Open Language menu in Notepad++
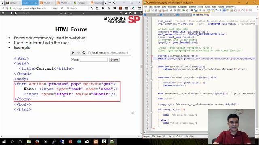The height and width of the screenshot is (145, 259). 183,7
